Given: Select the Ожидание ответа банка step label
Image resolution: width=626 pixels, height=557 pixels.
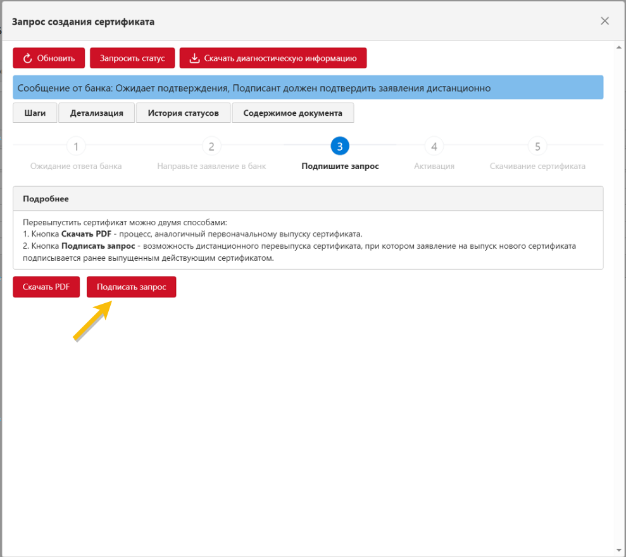Looking at the screenshot, I should pos(76,166).
